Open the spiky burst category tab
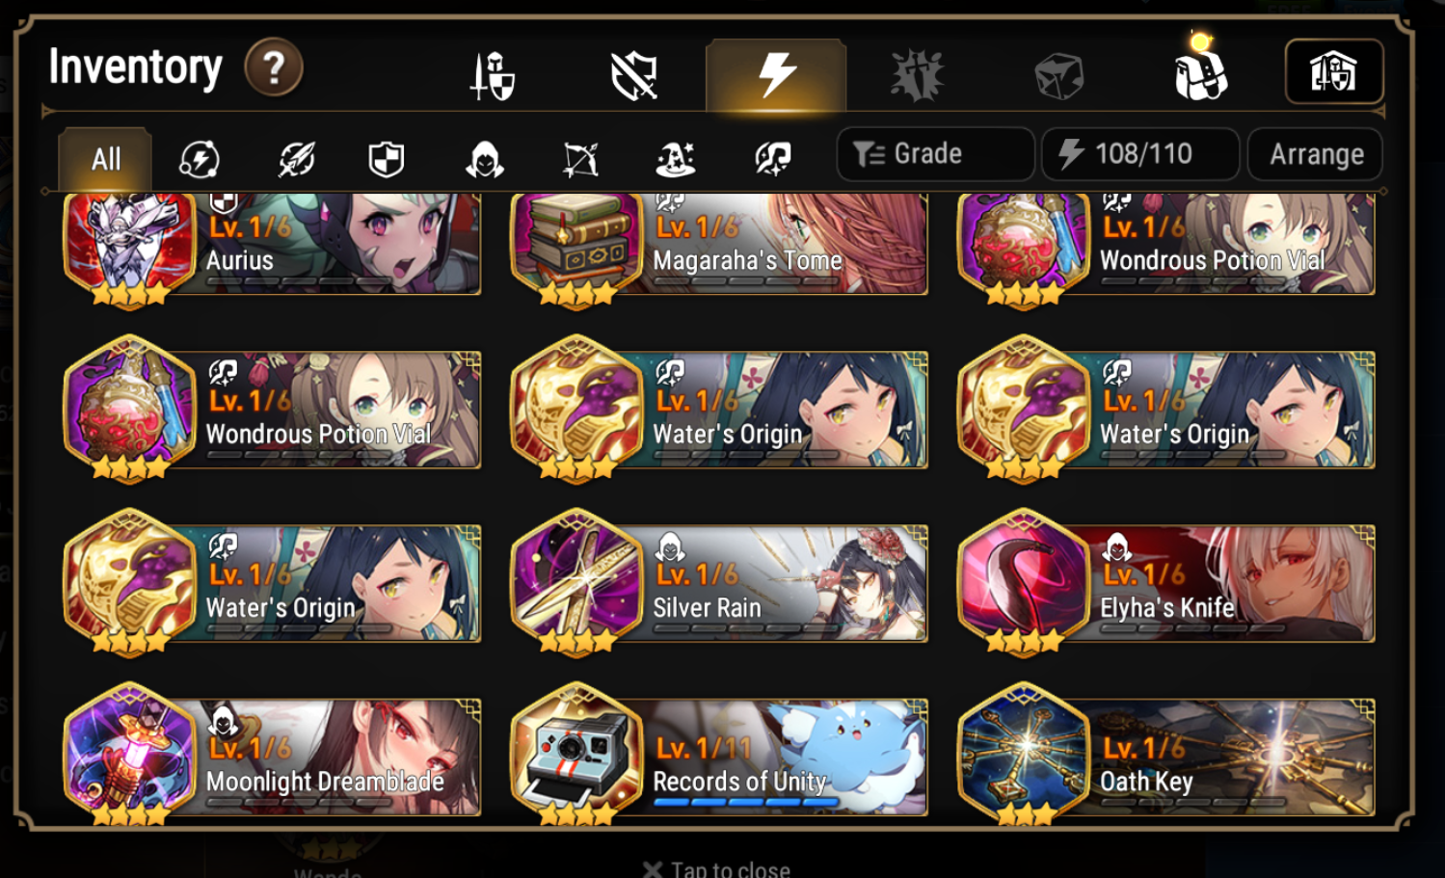 pyautogui.click(x=917, y=76)
